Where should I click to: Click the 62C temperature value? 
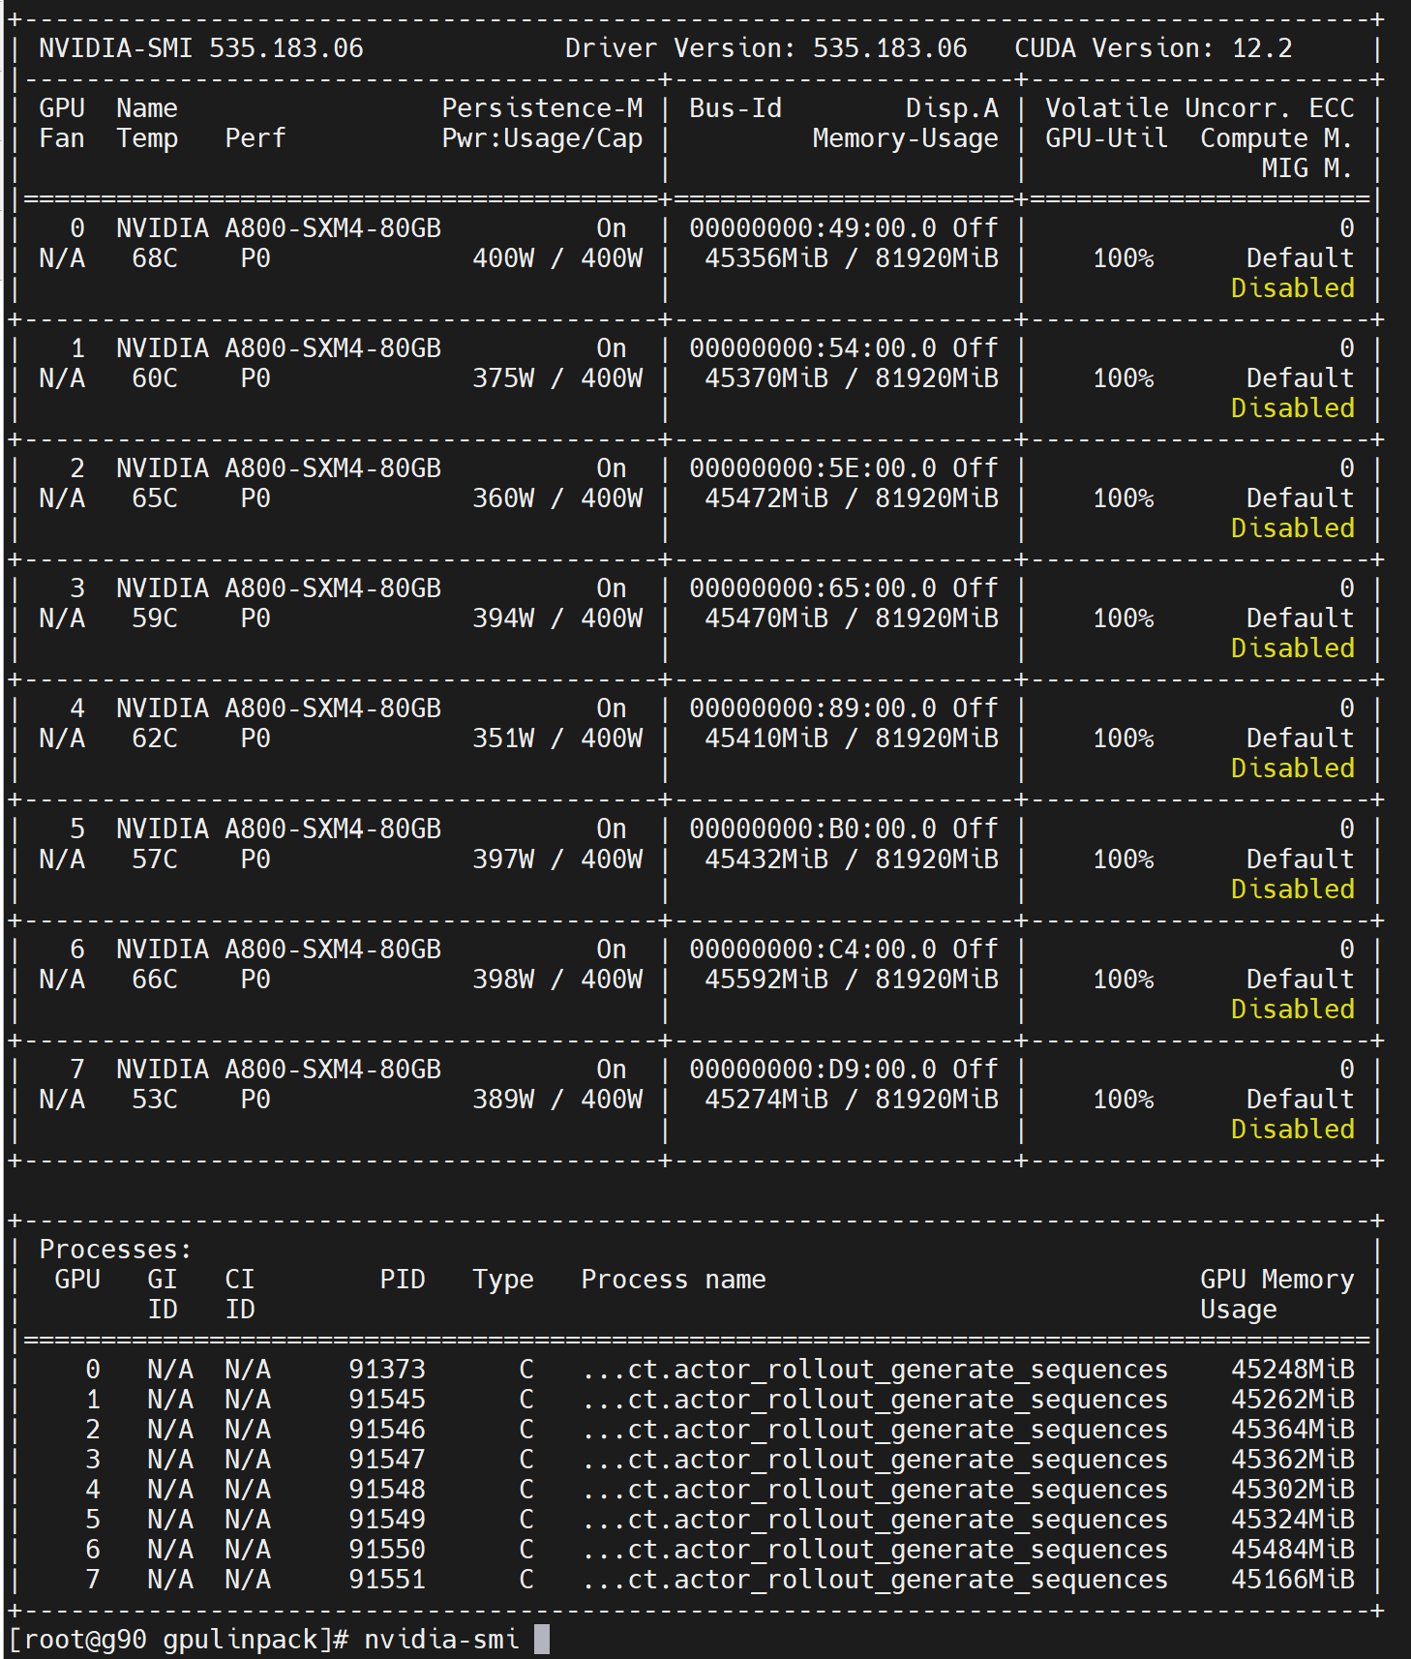tap(155, 739)
